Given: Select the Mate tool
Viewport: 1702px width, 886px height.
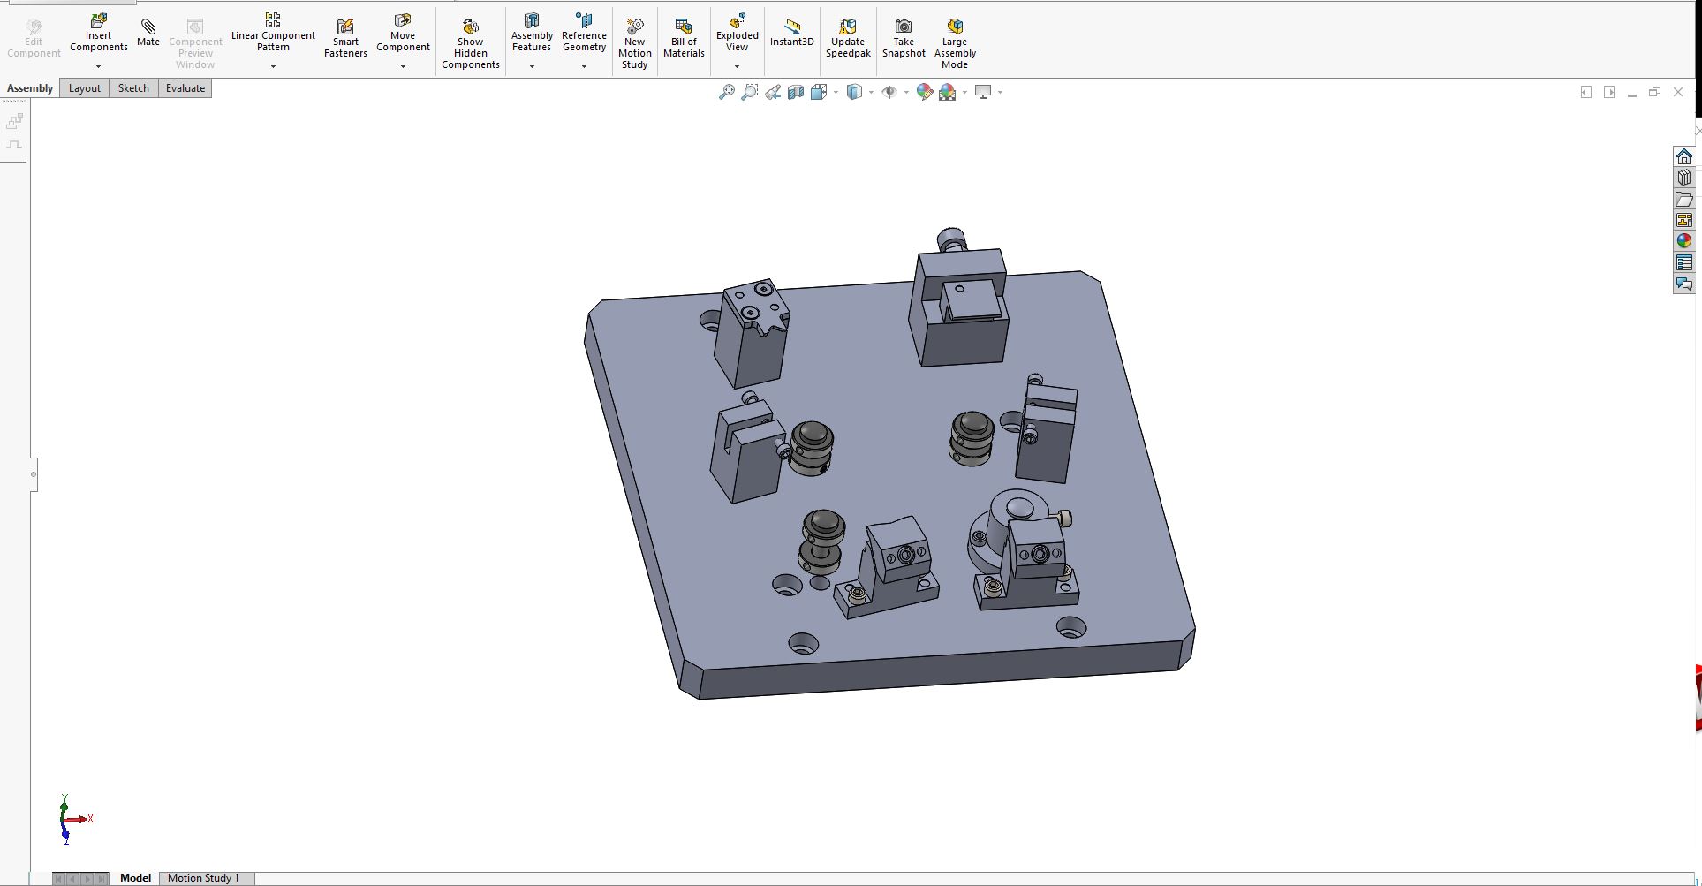Looking at the screenshot, I should (148, 31).
